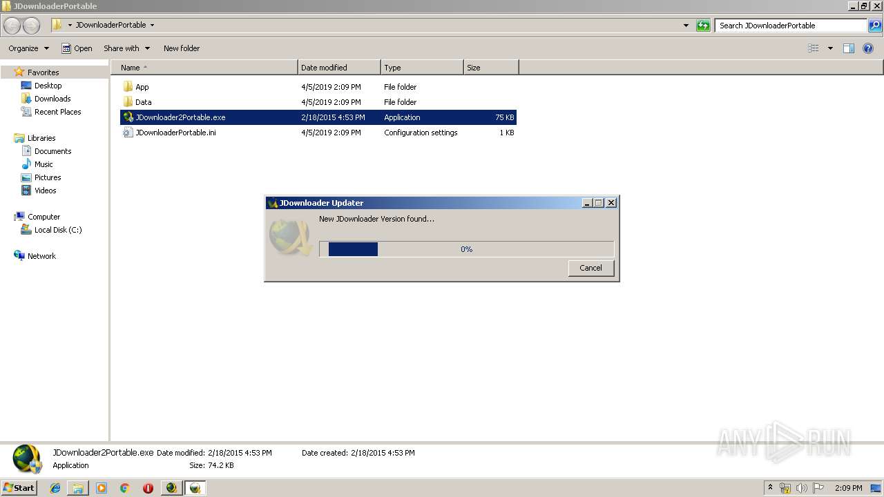Image resolution: width=884 pixels, height=497 pixels.
Task: Click Open in Explorer toolbar
Action: tap(77, 48)
